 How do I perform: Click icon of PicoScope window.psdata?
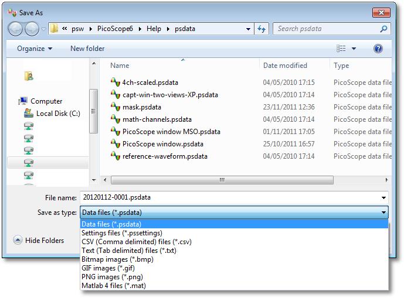tap(116, 144)
